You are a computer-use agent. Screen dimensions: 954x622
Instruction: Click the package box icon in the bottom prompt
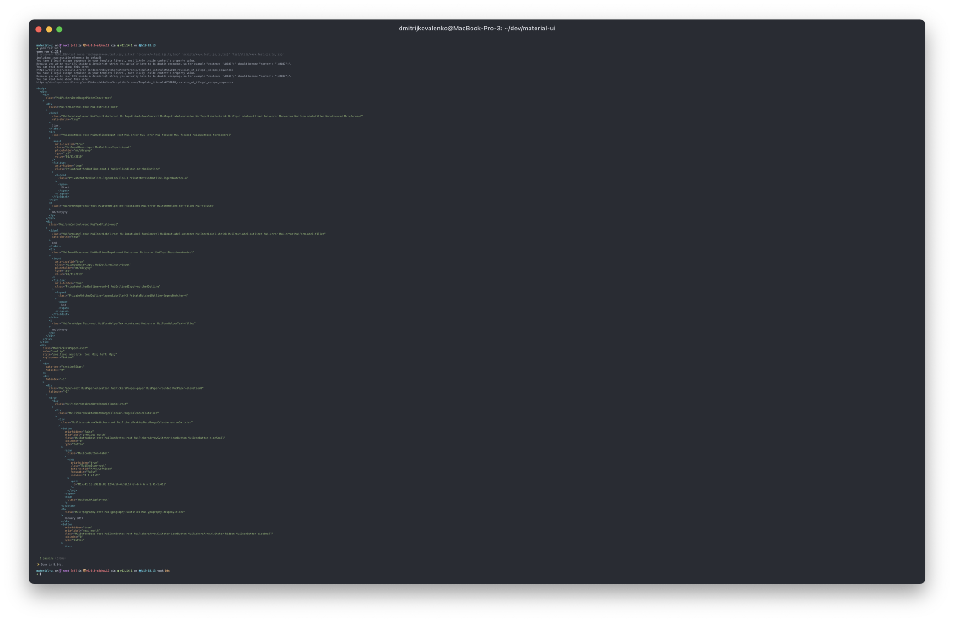point(84,571)
